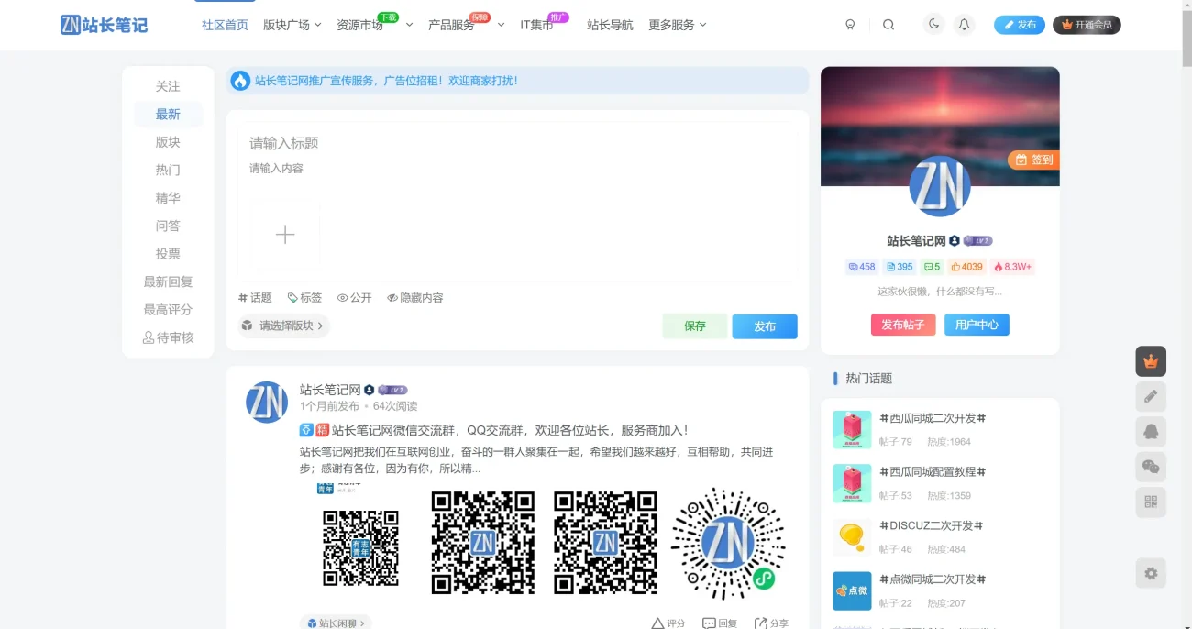Select 热门 in left sidebar

[168, 170]
